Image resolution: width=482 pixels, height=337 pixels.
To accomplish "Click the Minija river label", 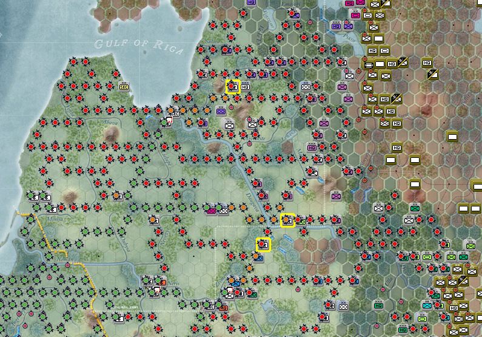I will click(55, 219).
